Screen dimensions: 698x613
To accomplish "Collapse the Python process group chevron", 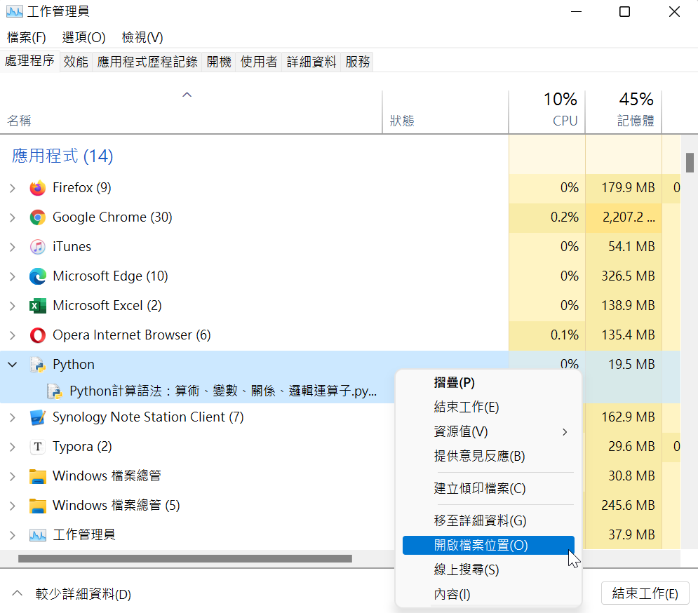I will coord(13,365).
